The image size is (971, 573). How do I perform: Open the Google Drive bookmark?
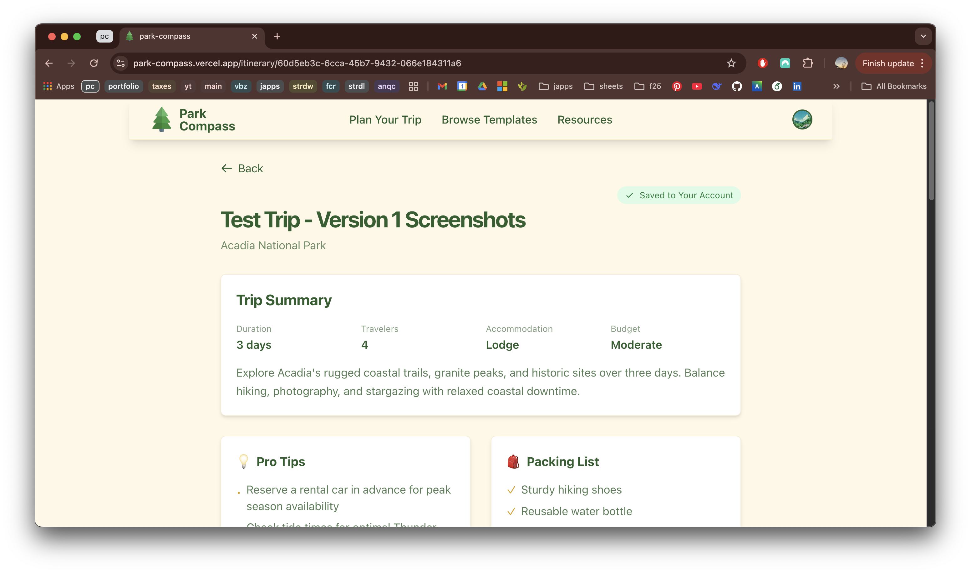(482, 86)
